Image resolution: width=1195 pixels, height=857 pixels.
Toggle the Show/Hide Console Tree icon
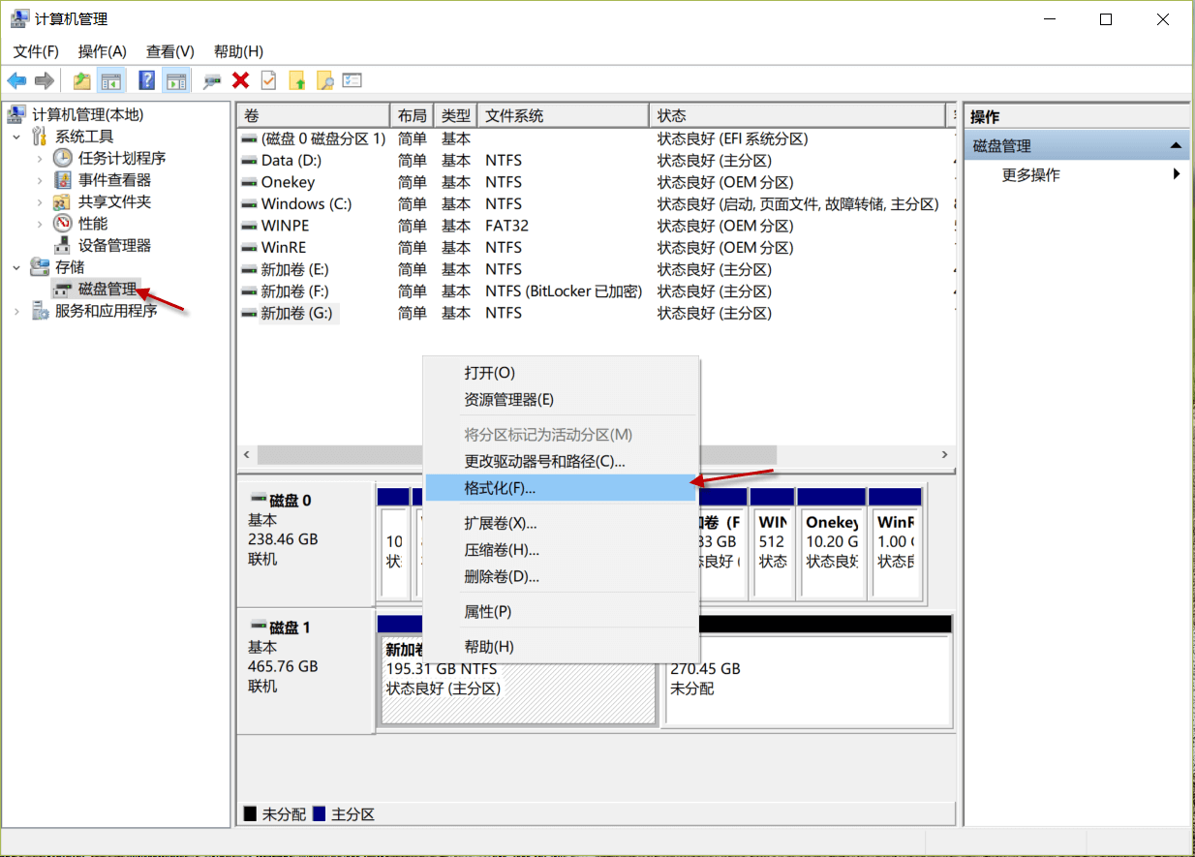(x=111, y=81)
